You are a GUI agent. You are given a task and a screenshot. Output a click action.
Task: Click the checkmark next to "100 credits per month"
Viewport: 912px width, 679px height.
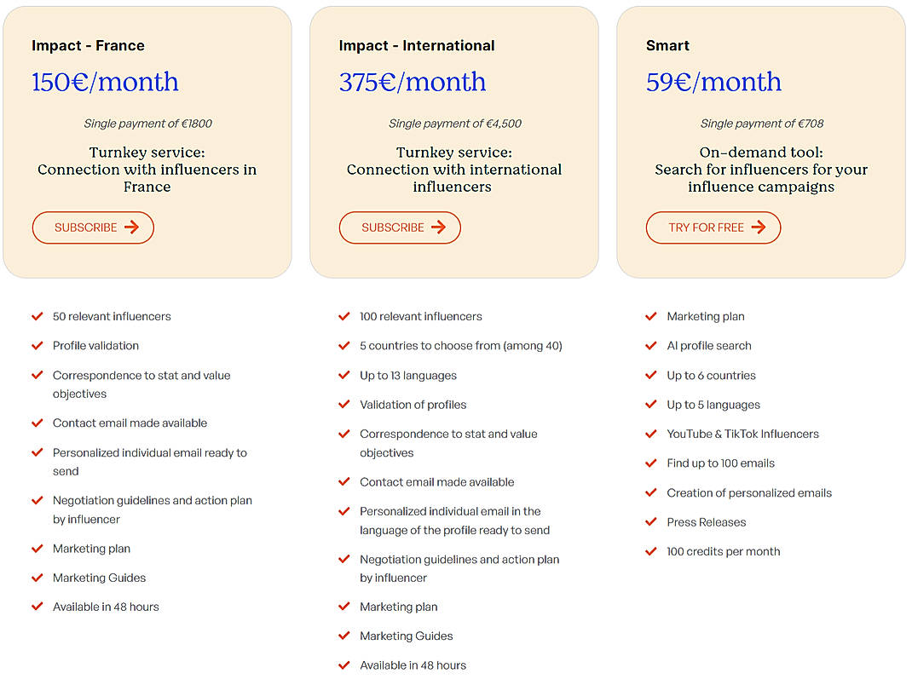pos(651,551)
